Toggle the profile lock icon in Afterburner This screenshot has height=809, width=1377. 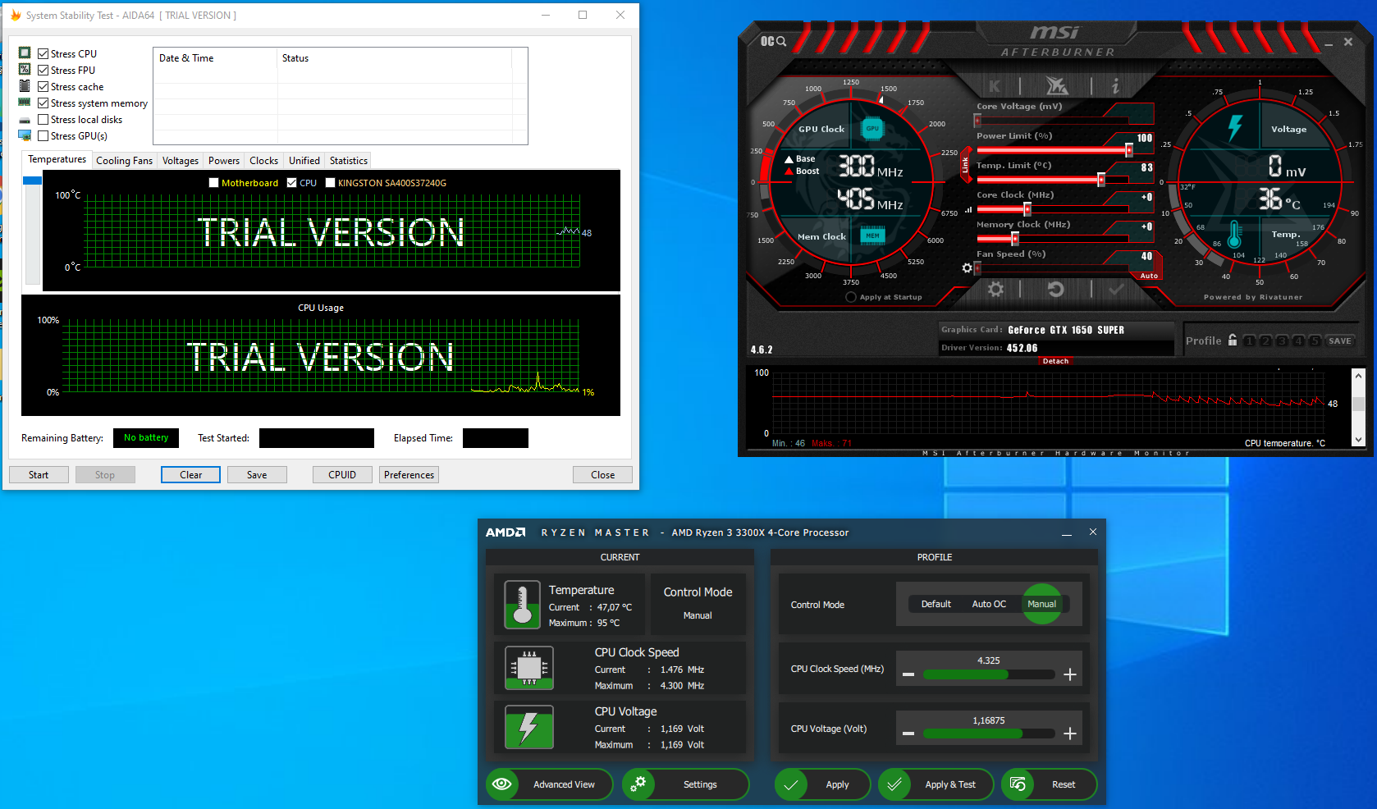click(1233, 340)
